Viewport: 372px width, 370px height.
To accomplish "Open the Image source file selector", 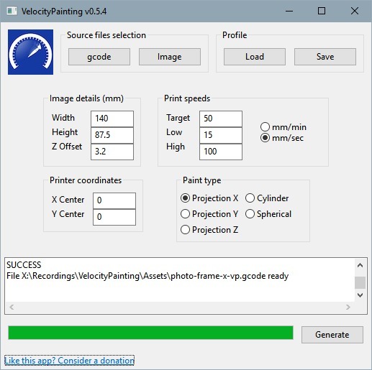I will [x=170, y=57].
